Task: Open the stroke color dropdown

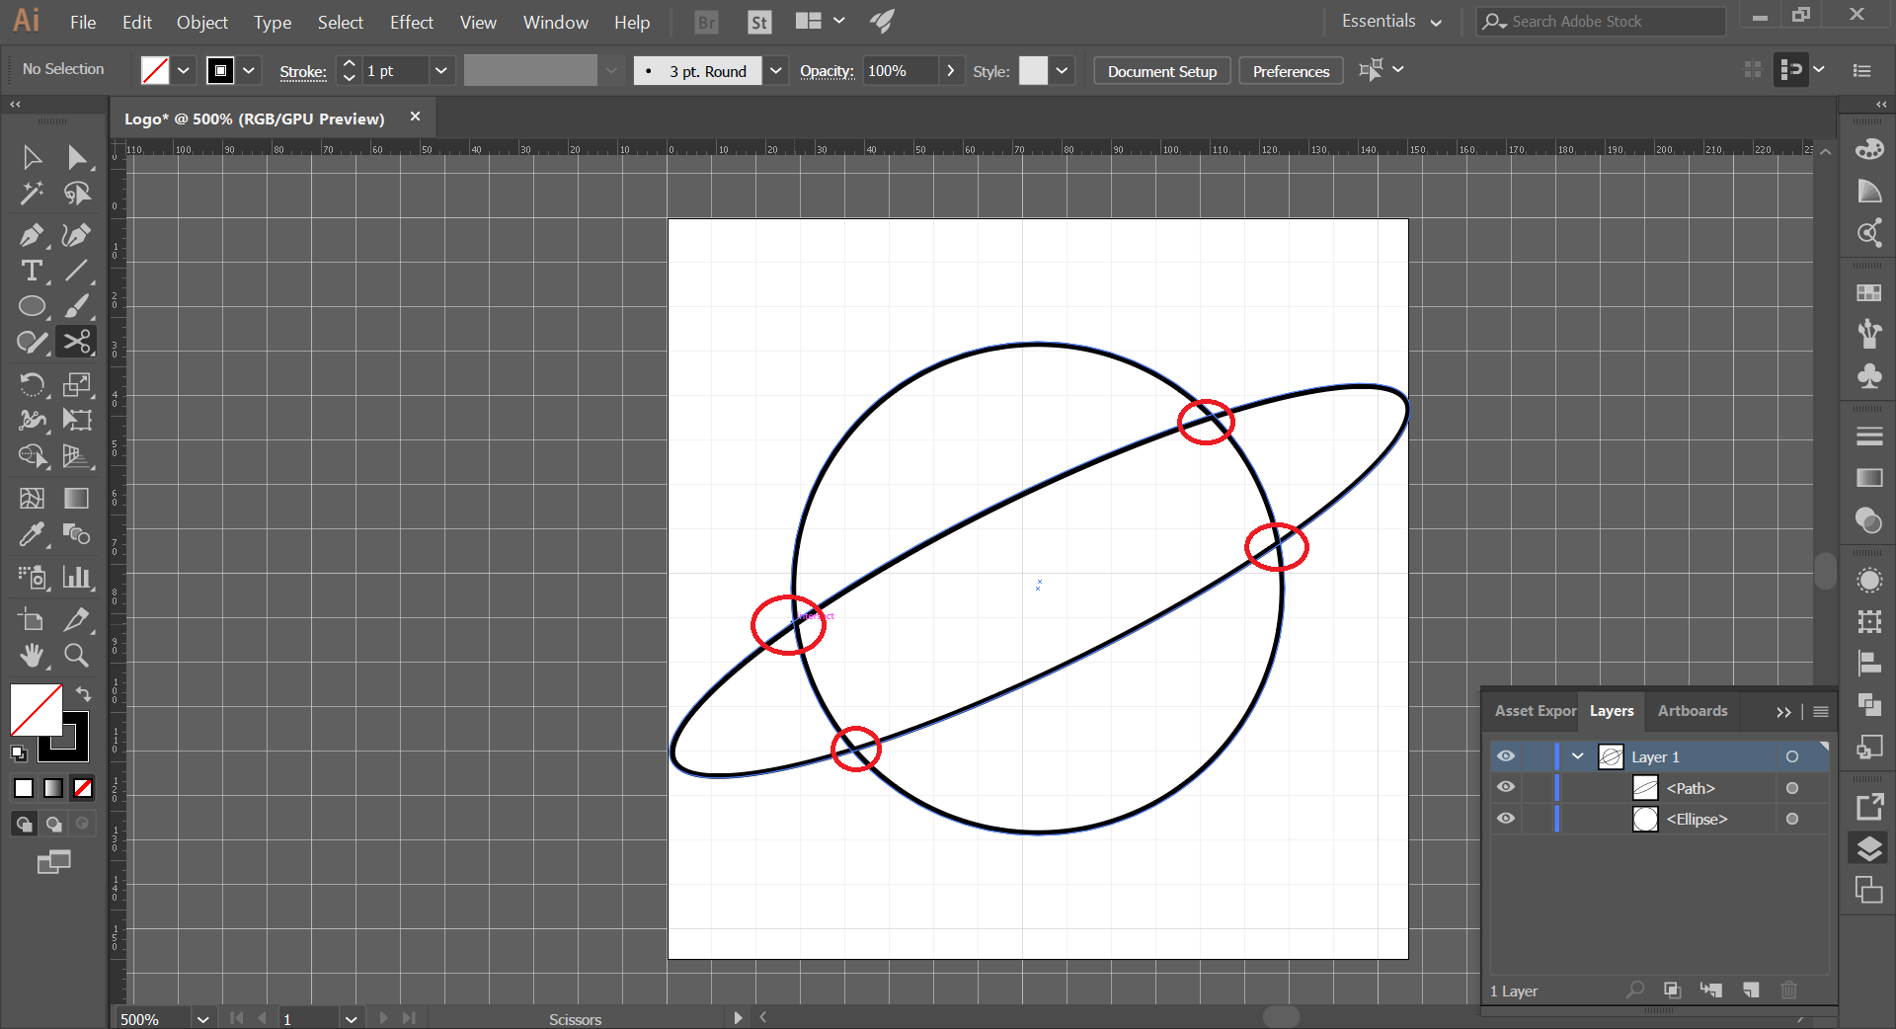Action: [249, 70]
